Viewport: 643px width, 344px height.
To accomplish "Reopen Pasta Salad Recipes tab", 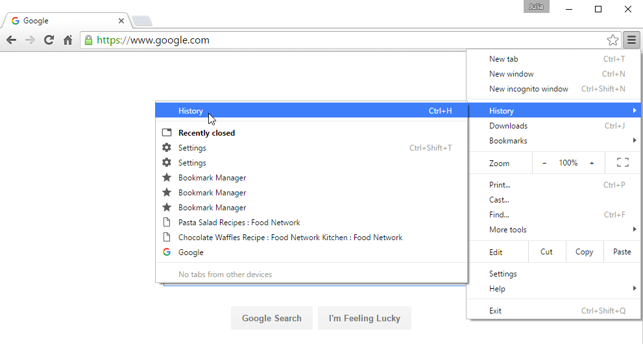I will pyautogui.click(x=239, y=223).
